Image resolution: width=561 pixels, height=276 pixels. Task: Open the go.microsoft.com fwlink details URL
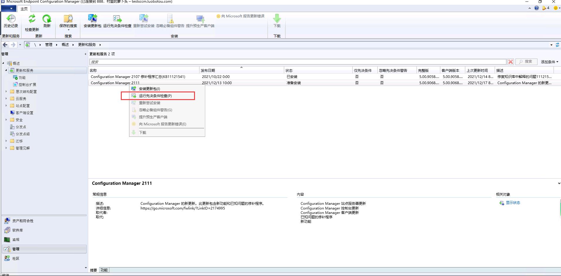click(x=183, y=208)
